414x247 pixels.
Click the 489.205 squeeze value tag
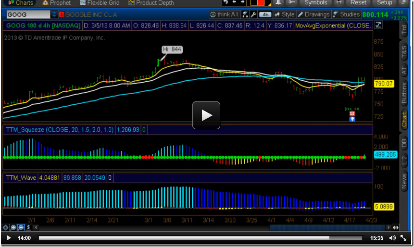tap(385, 154)
